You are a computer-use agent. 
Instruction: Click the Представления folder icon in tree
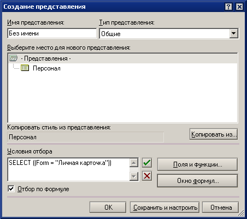coord(14,58)
